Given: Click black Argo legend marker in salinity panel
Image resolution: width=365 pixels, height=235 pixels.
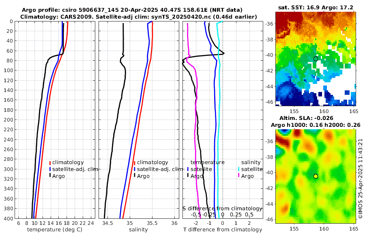Looking at the screenshot, I should pos(134,176).
